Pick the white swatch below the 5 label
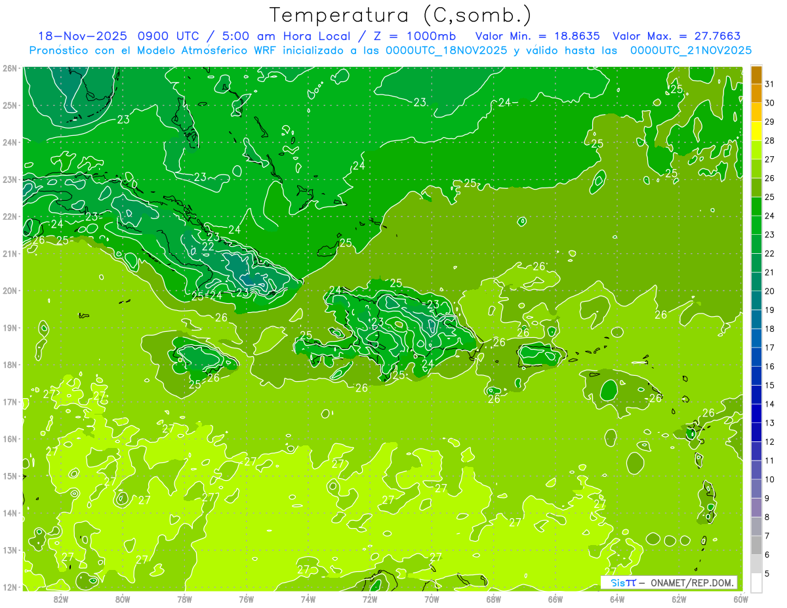 [x=756, y=582]
